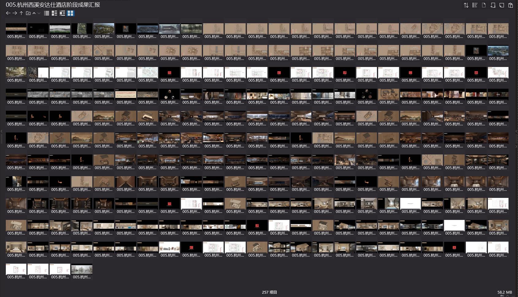This screenshot has width=518, height=297.
Task: Go up to the parent folder
Action: 21,13
